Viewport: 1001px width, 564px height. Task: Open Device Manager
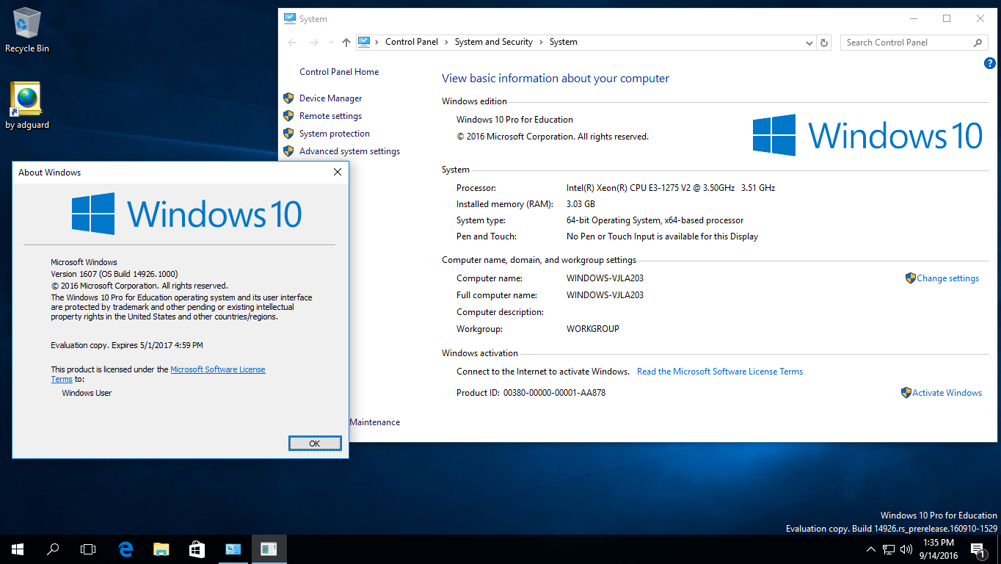point(331,98)
